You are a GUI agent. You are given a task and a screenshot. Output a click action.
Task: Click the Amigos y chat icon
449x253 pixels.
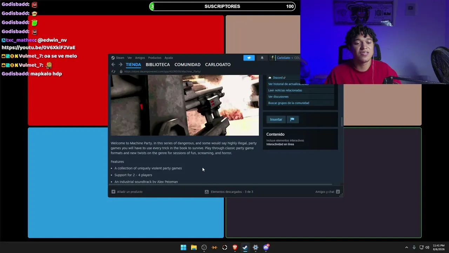[x=338, y=192]
